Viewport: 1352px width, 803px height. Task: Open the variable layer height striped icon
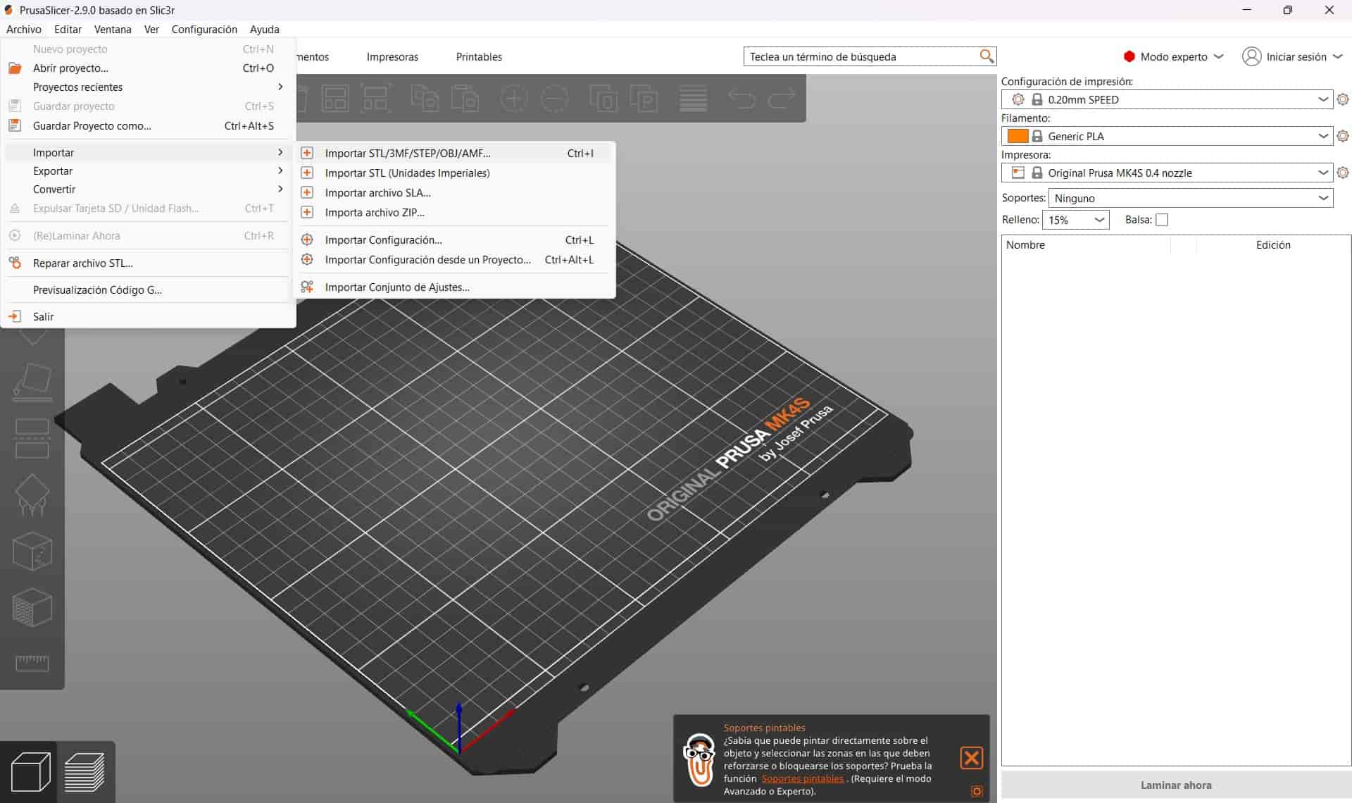click(693, 99)
